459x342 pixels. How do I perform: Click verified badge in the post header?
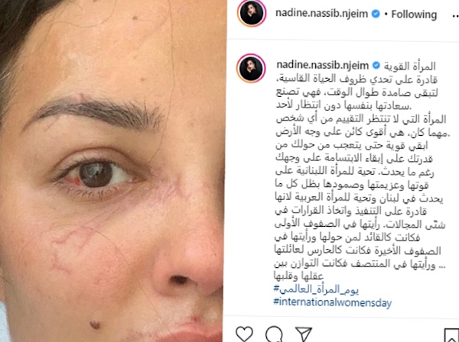pyautogui.click(x=376, y=14)
